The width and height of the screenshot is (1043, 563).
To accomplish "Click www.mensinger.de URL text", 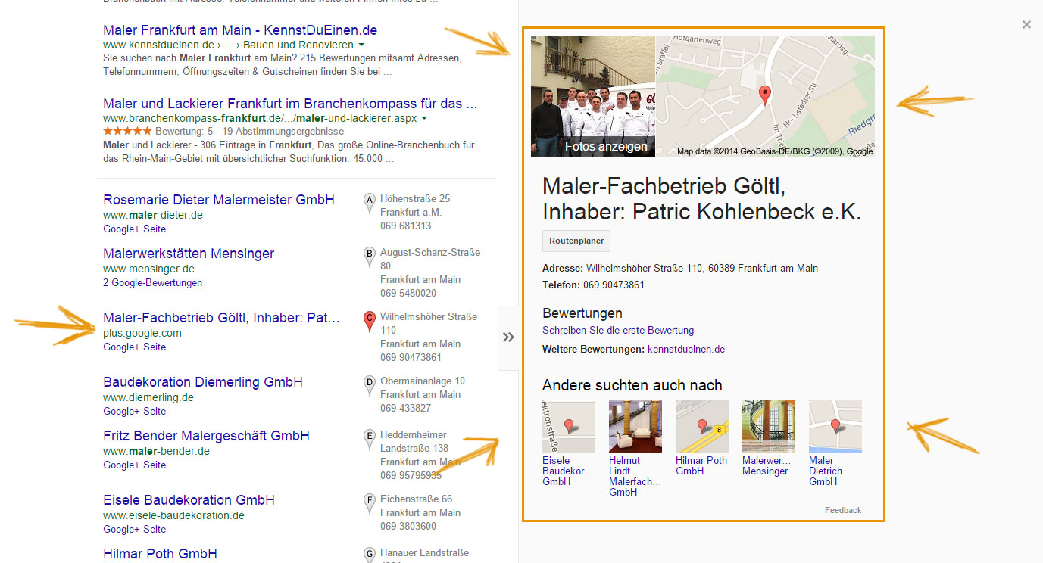I will tap(148, 269).
